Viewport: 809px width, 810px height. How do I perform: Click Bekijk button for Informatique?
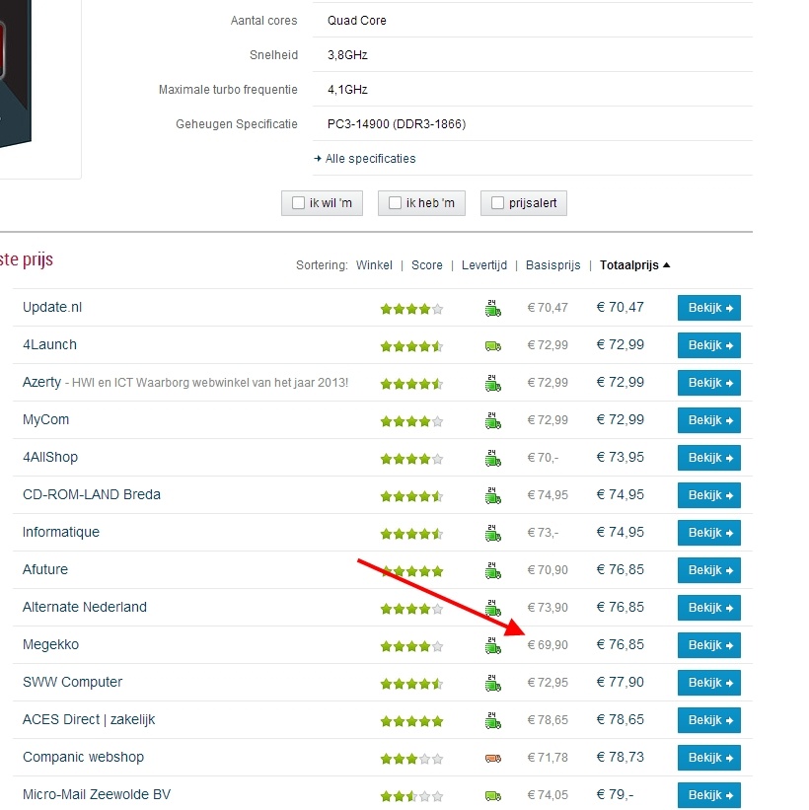click(x=708, y=533)
